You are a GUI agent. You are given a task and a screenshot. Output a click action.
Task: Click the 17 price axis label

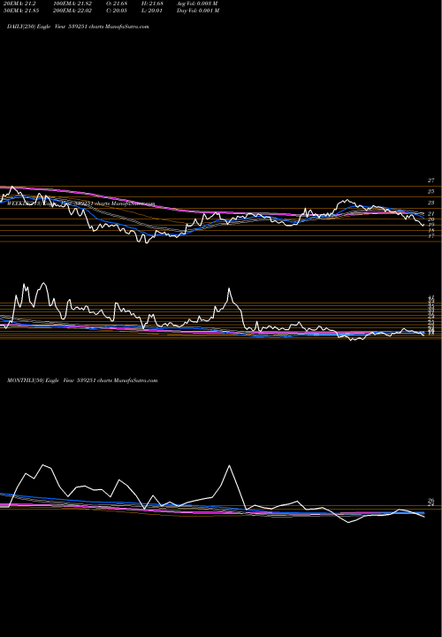(x=431, y=235)
